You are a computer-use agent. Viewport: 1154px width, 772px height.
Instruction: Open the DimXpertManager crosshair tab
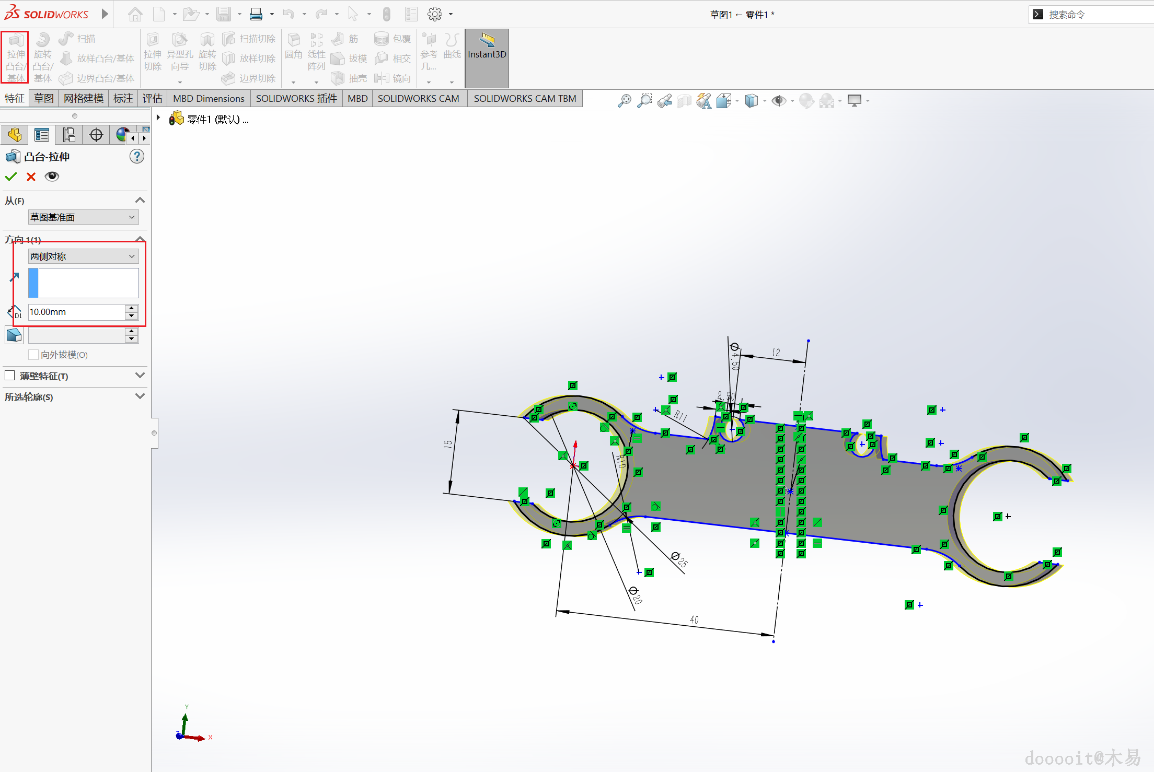(x=96, y=135)
